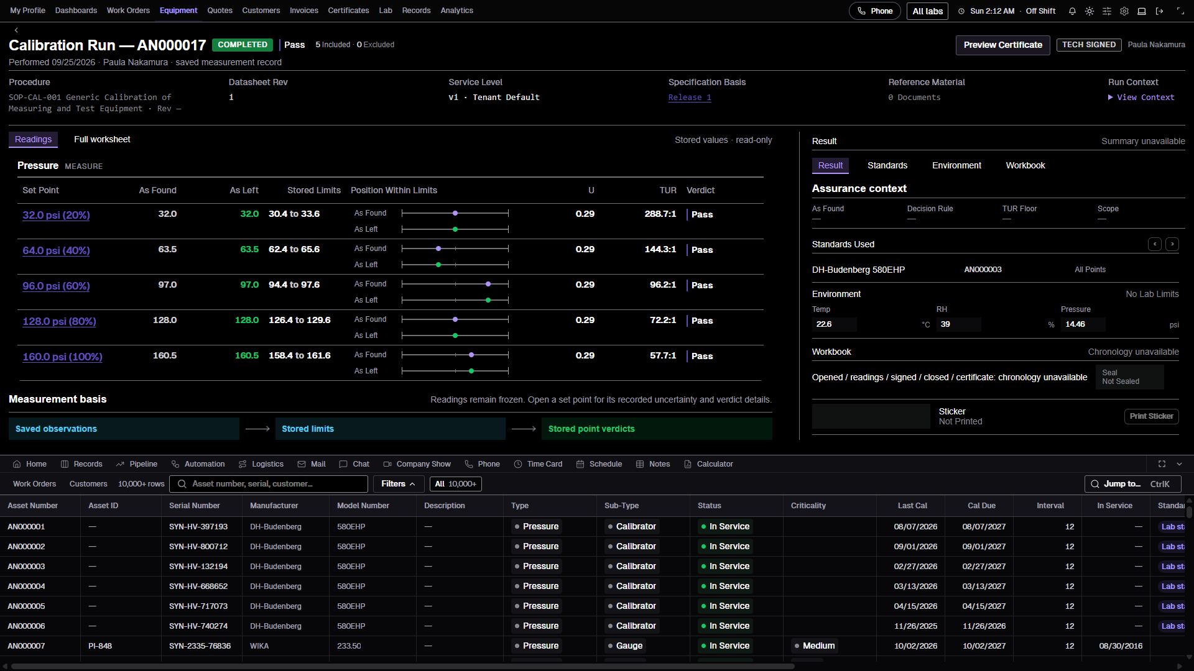
Task: Switch to the Full worksheet tab
Action: click(102, 140)
